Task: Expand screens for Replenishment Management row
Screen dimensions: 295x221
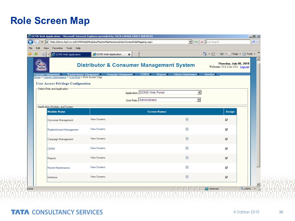Action: click(x=187, y=129)
